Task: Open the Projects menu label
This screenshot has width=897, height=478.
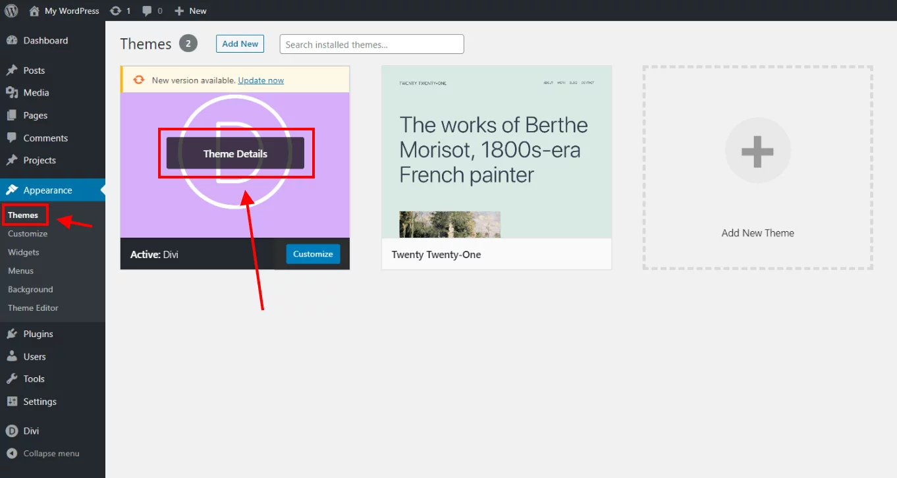Action: [x=40, y=160]
